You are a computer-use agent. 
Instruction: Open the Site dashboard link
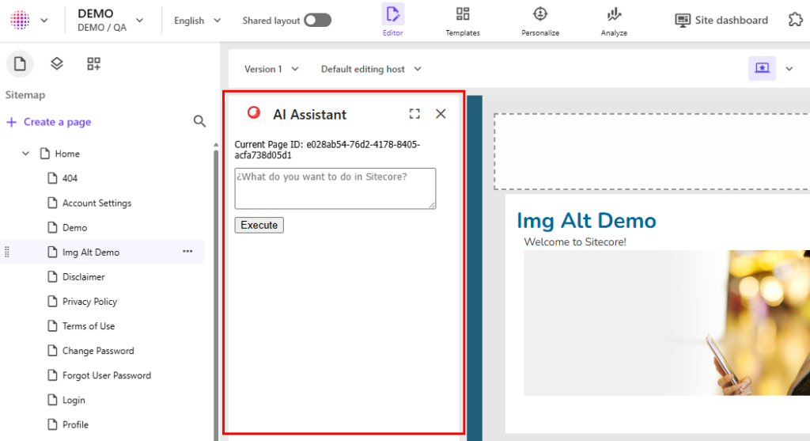[x=721, y=20]
